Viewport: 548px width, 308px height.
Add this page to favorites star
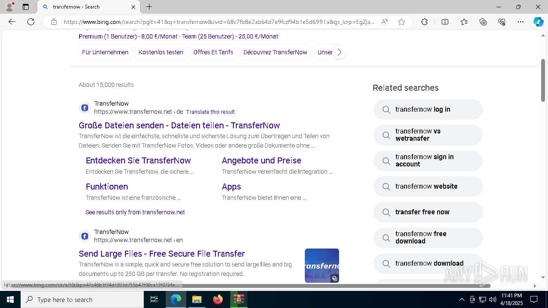401,22
